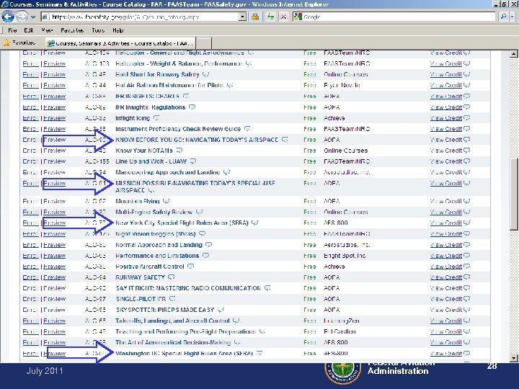Open the Tools menu
519x389 pixels.
(98, 30)
